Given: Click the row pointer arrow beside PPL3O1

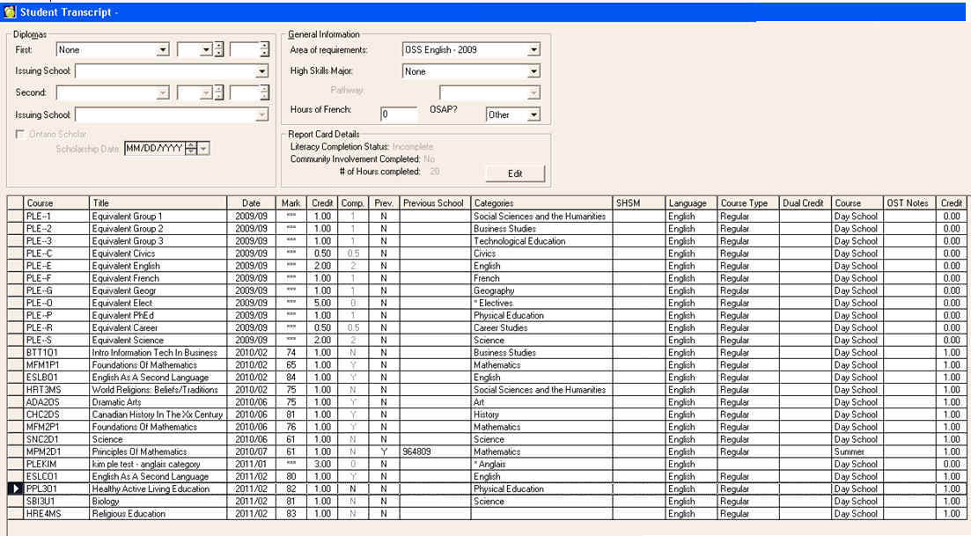Looking at the screenshot, I should click(15, 488).
